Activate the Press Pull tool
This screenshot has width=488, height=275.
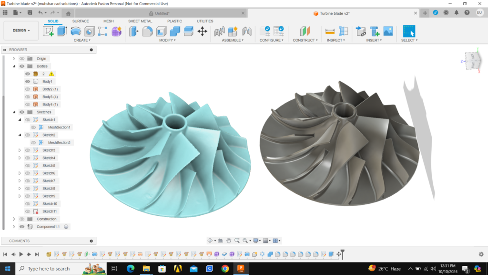134,32
